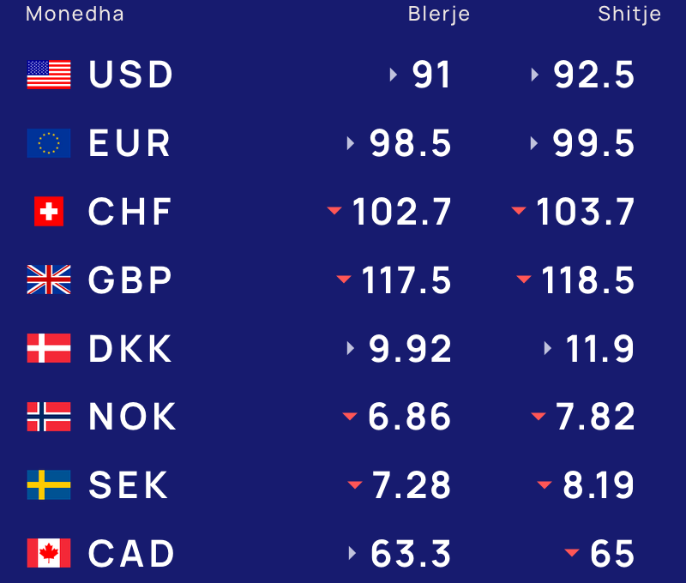Viewport: 686px width, 583px height.
Task: Click the DKK sell rate 11.9
Action: pos(600,349)
